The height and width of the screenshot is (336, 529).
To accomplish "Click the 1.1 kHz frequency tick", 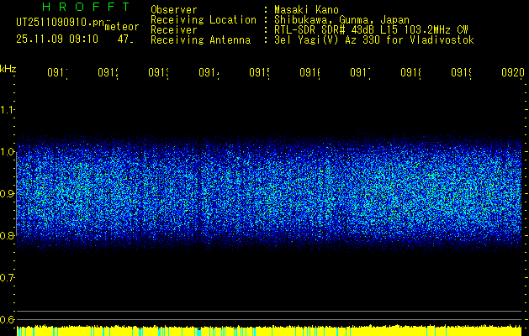I will click(8, 110).
